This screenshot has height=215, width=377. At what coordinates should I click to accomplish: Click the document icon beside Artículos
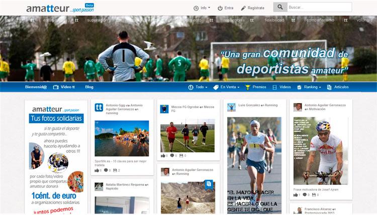pyautogui.click(x=329, y=88)
